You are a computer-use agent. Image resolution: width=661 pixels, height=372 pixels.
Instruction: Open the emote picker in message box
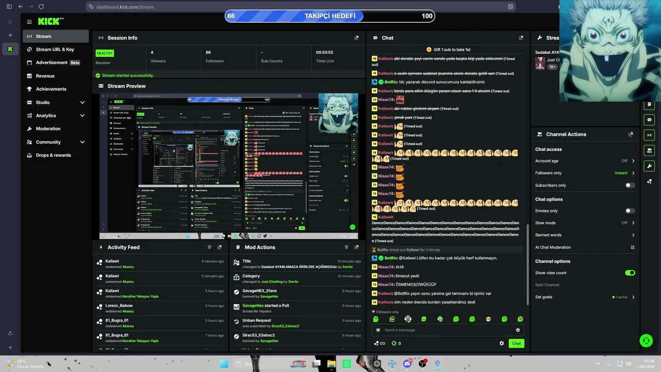(518, 330)
